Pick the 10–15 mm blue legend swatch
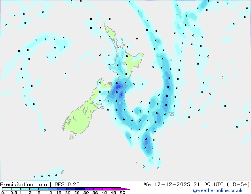This screenshot has height=194, width=251. (x=52, y=189)
